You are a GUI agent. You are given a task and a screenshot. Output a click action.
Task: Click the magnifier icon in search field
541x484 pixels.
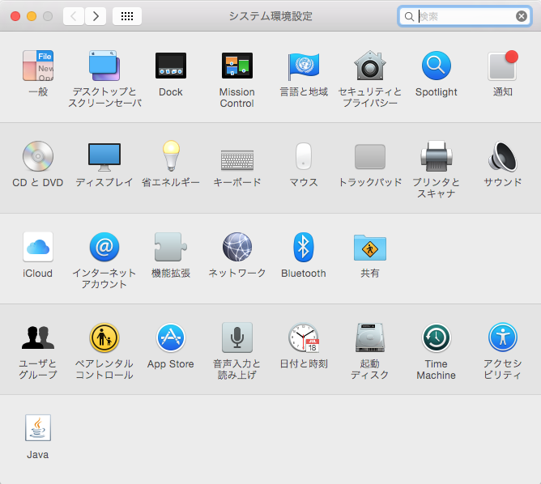click(x=409, y=16)
